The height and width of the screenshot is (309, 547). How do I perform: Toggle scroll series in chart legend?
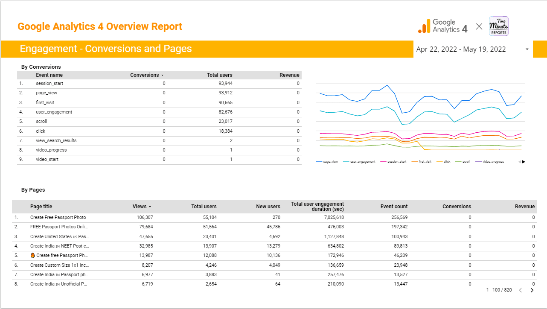coord(463,162)
